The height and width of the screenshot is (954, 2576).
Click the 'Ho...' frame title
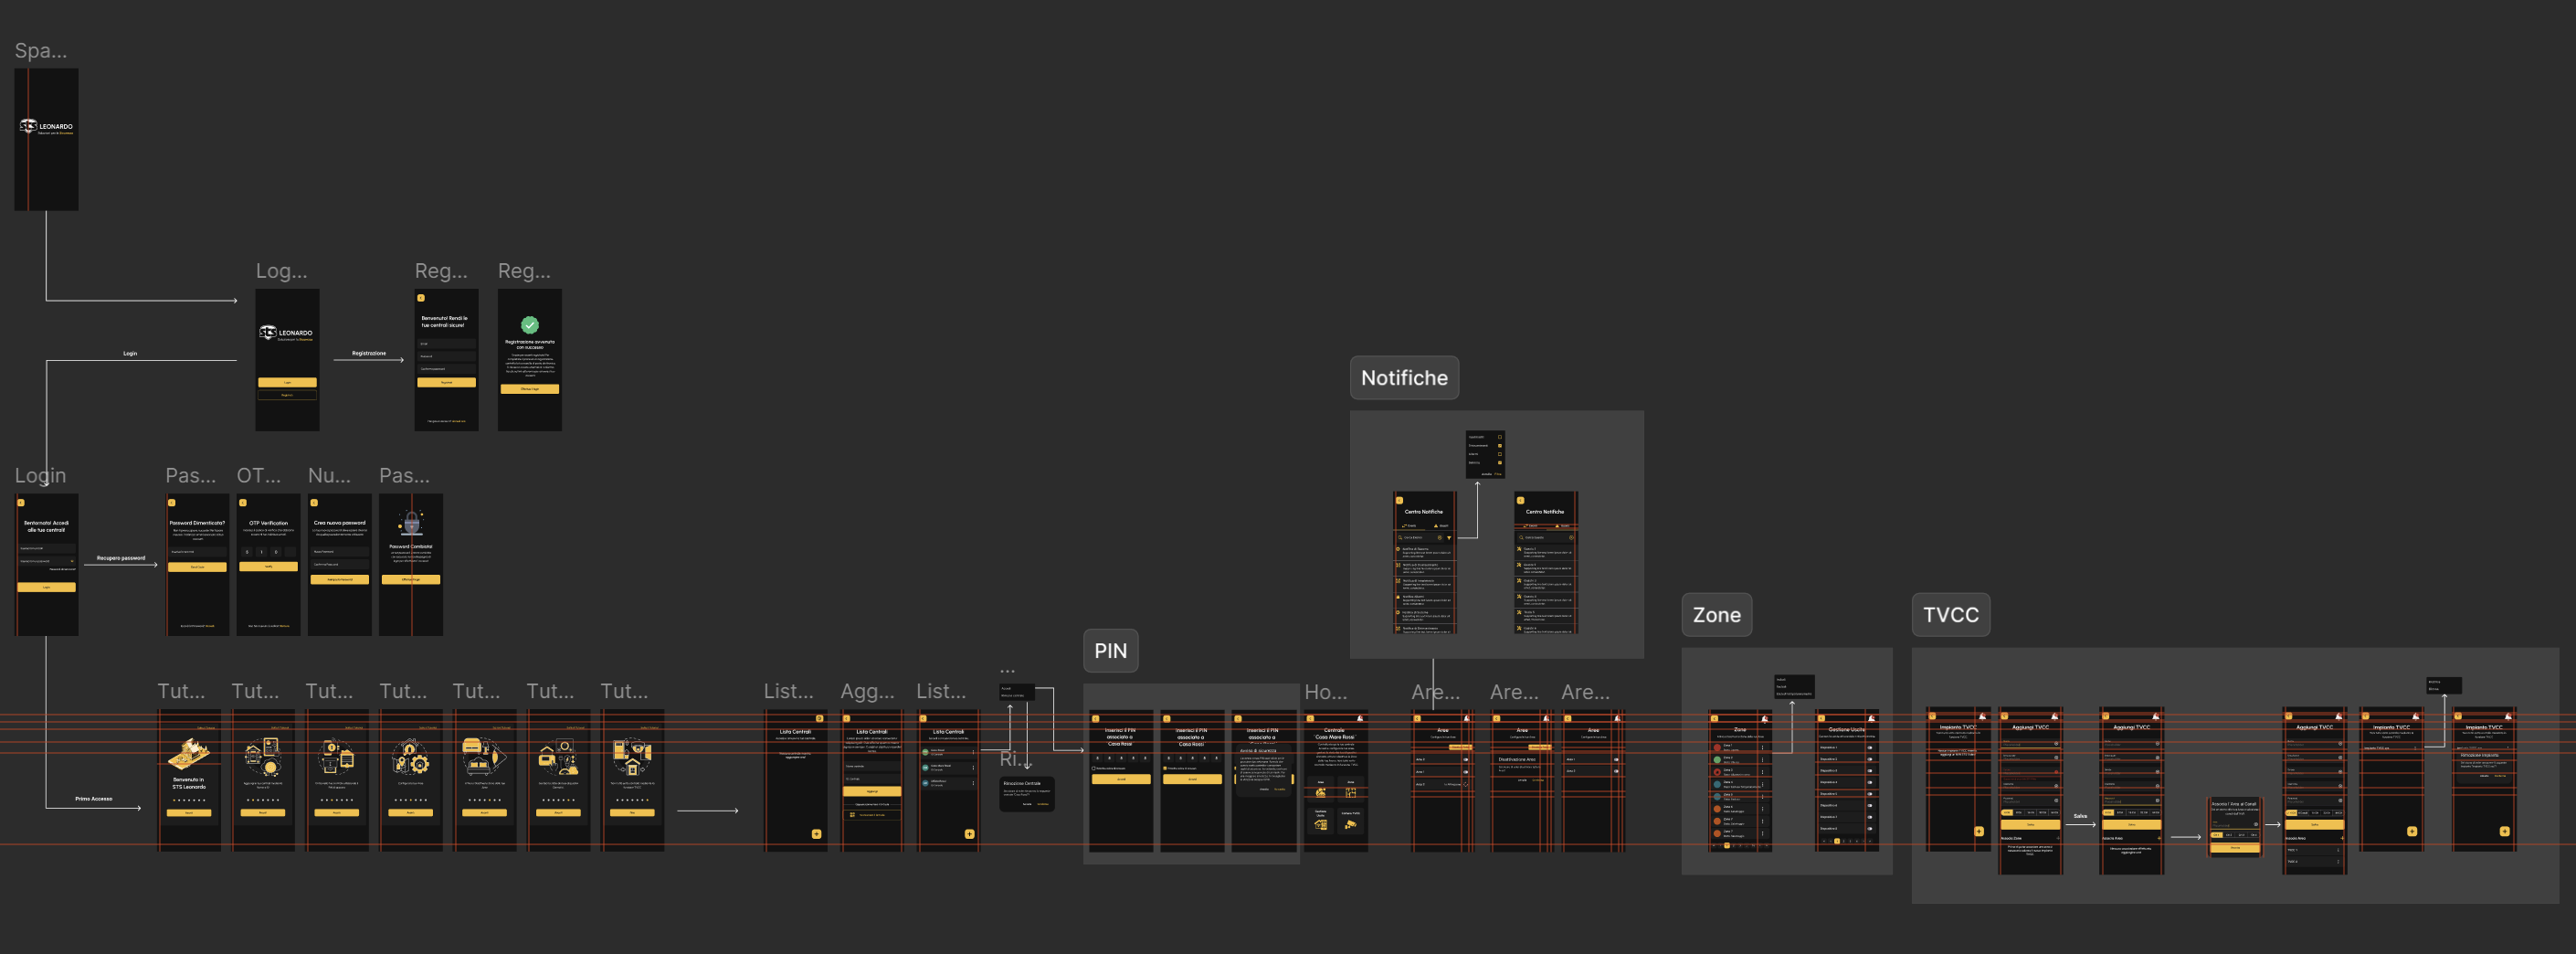pos(1325,692)
